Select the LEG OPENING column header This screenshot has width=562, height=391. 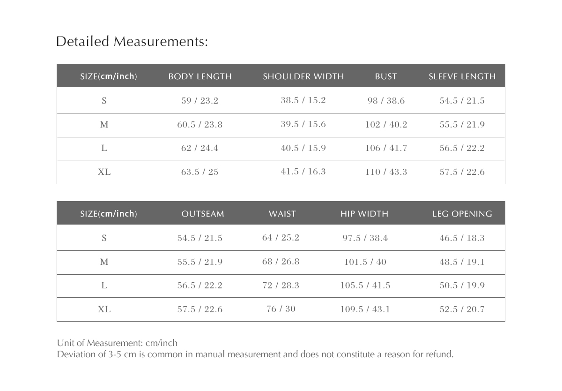pos(462,214)
